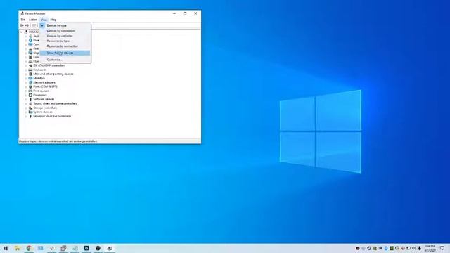This screenshot has height=253, width=450.
Task: Expand the IDE ATA/ATAPI controllers category
Action: pyautogui.click(x=26, y=65)
